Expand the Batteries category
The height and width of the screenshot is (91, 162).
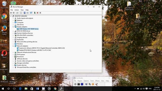coord(13,20)
